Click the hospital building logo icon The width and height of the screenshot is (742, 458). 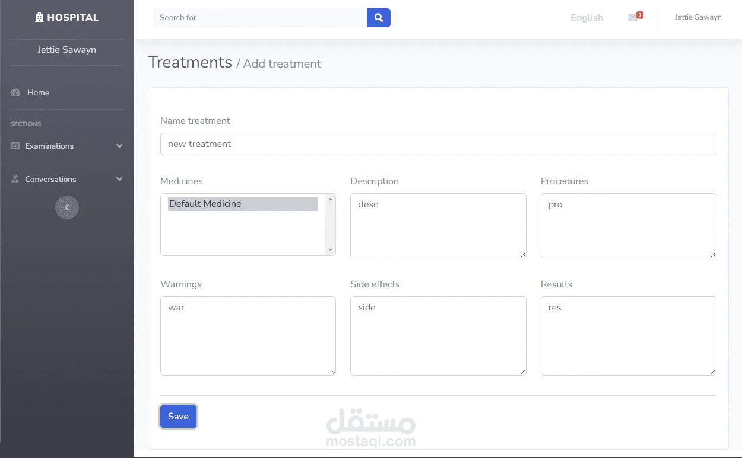coord(39,18)
